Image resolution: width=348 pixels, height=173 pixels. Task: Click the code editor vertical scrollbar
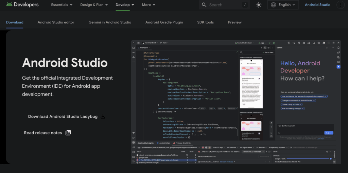click(238, 133)
